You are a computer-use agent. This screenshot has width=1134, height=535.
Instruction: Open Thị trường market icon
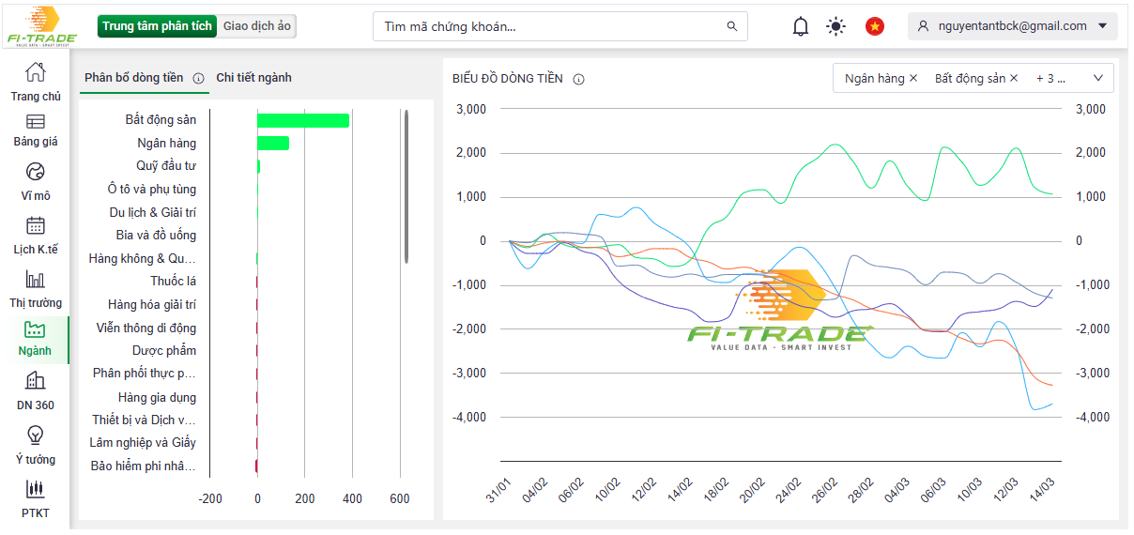(35, 280)
